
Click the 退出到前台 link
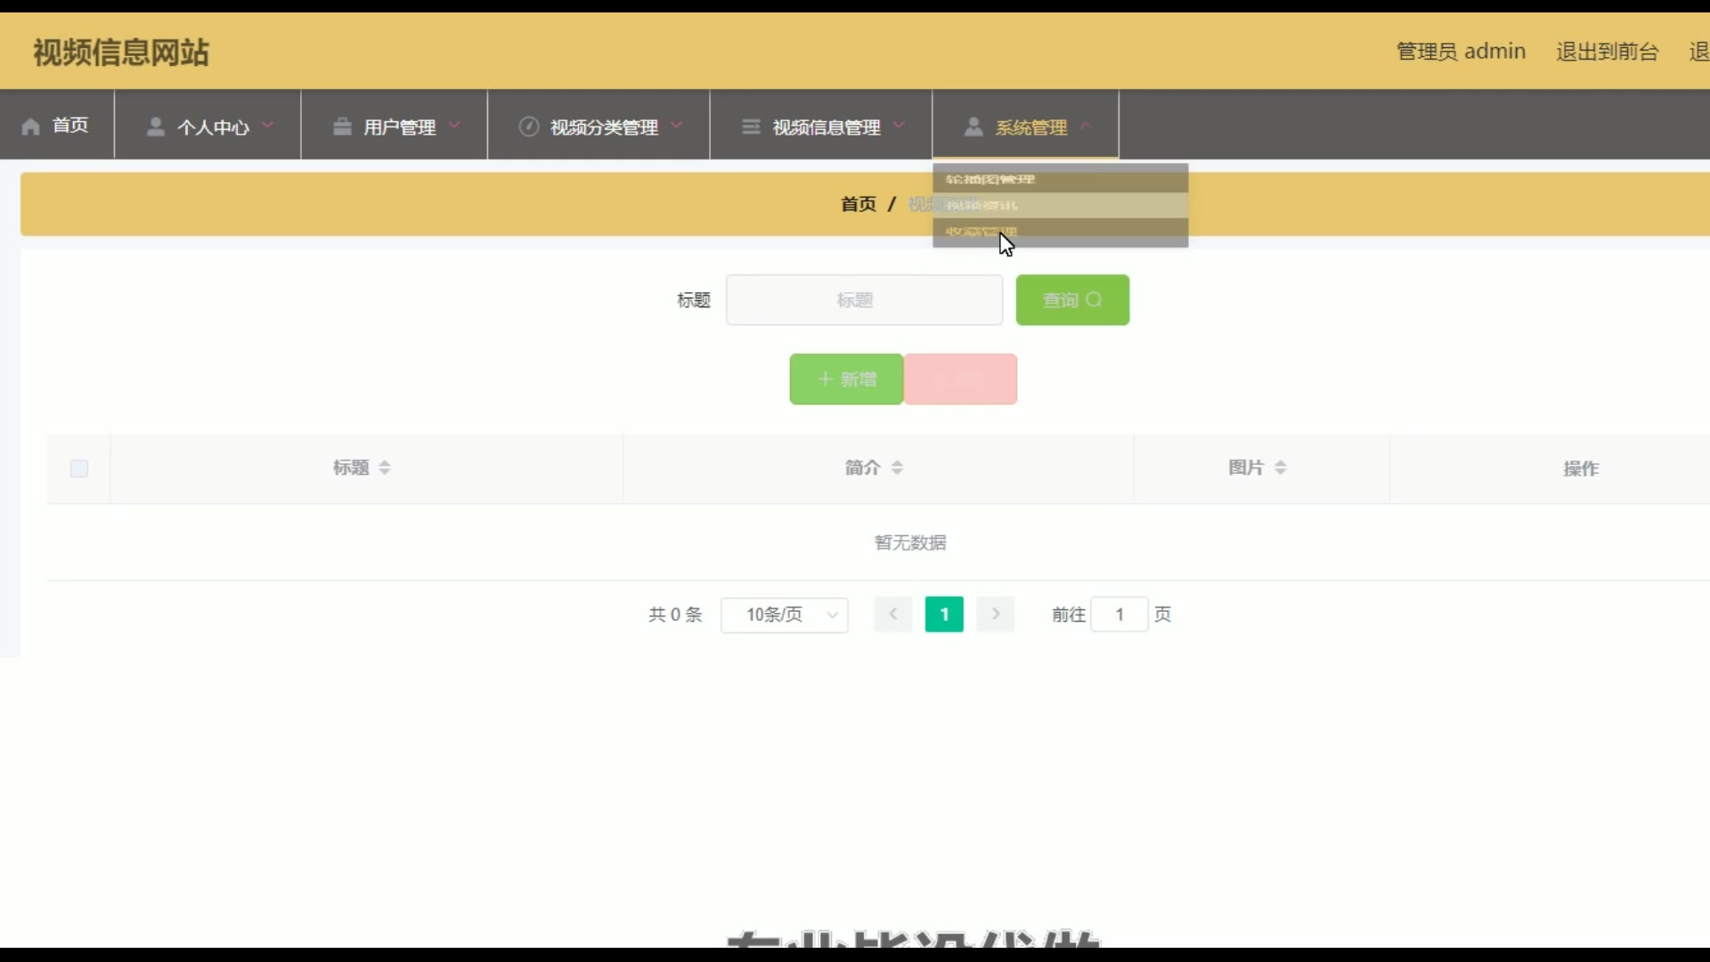pyautogui.click(x=1607, y=52)
